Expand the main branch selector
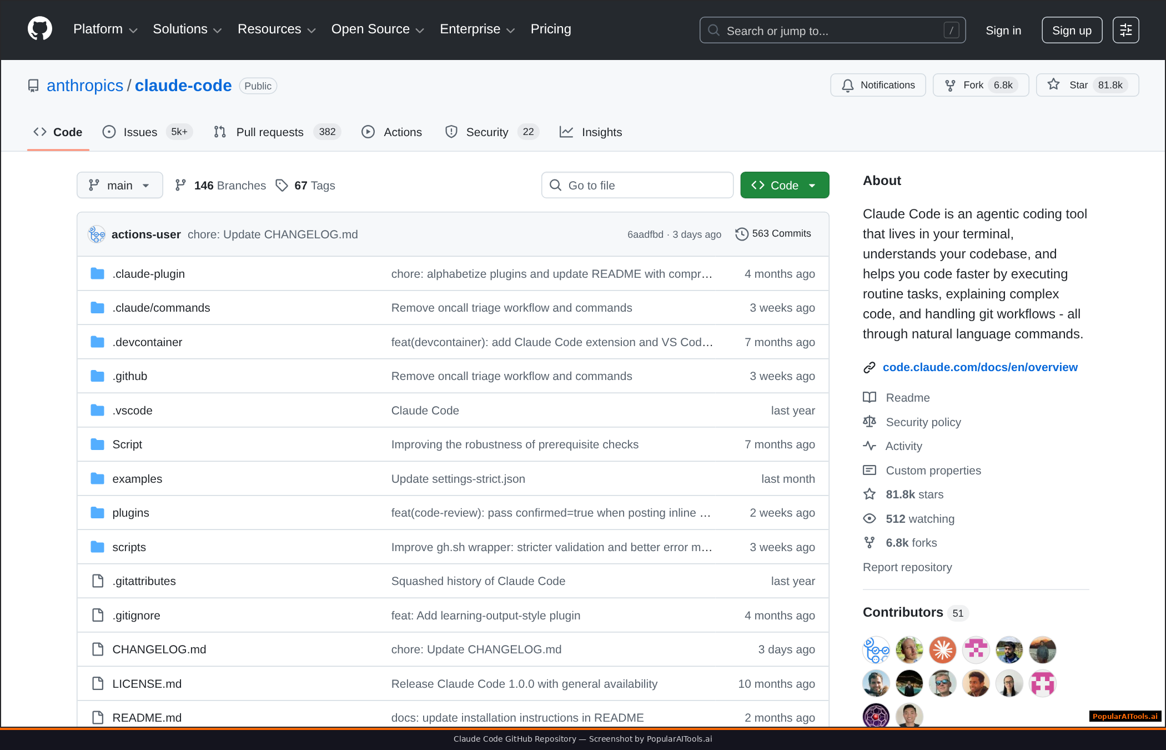 point(119,185)
